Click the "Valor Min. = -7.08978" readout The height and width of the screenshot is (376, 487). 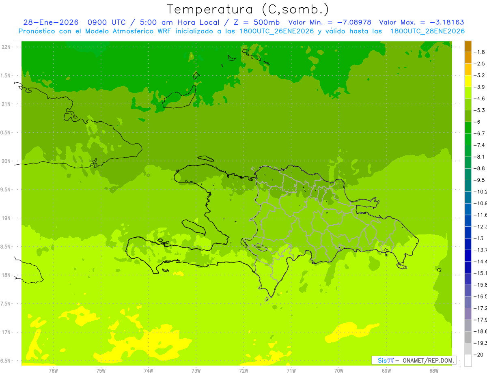click(330, 22)
